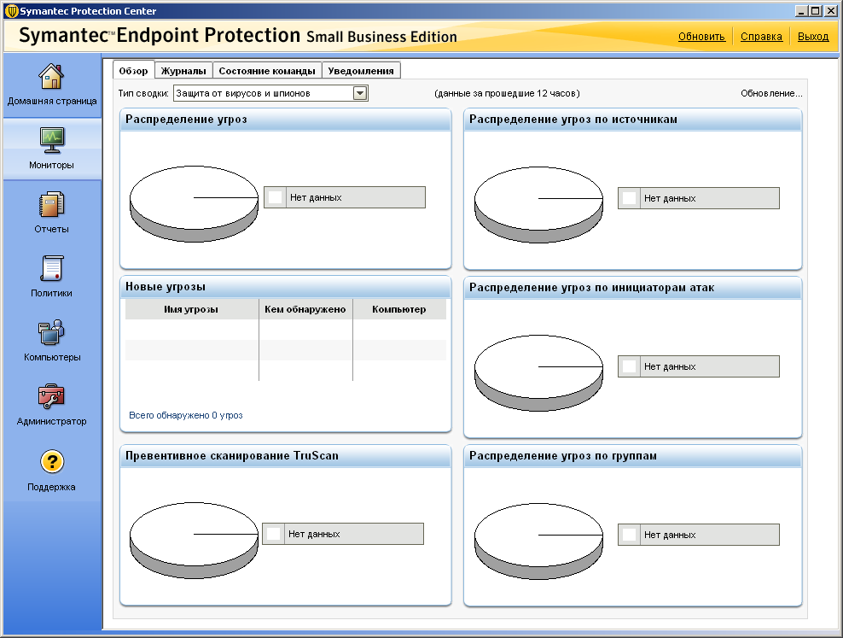Click the Политики label in sidebar
Screen dimensions: 843x638
(51, 293)
